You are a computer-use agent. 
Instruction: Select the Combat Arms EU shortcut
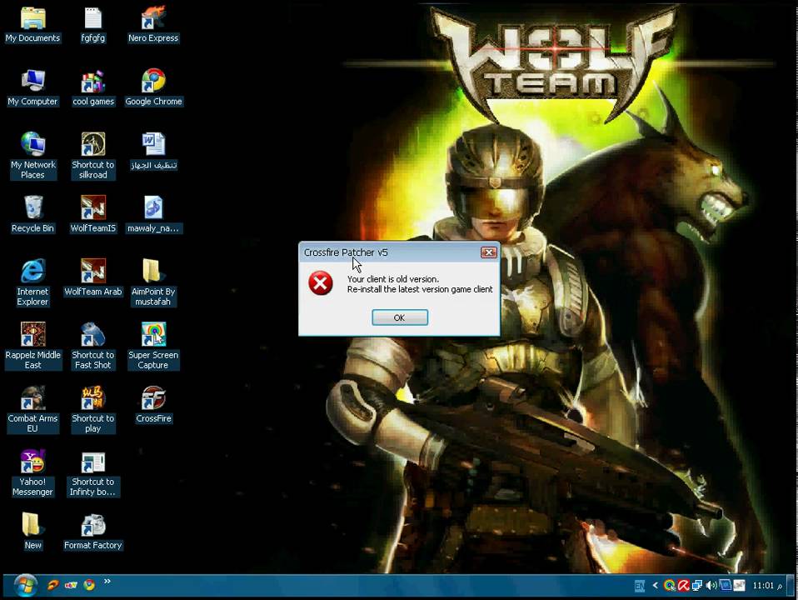click(32, 409)
